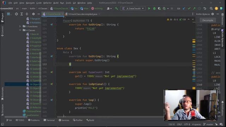Viewport: 226px width, 127px height.
Task: Open the Services tool window
Action: pos(64,120)
